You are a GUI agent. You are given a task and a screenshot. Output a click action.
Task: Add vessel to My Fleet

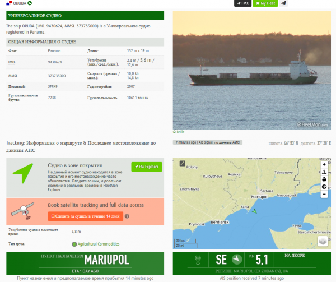[265, 3]
